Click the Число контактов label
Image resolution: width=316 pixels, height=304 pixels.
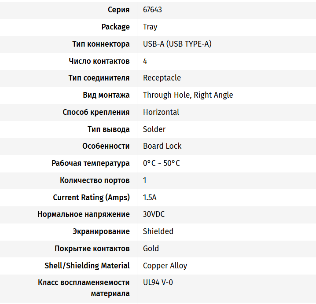[99, 61]
